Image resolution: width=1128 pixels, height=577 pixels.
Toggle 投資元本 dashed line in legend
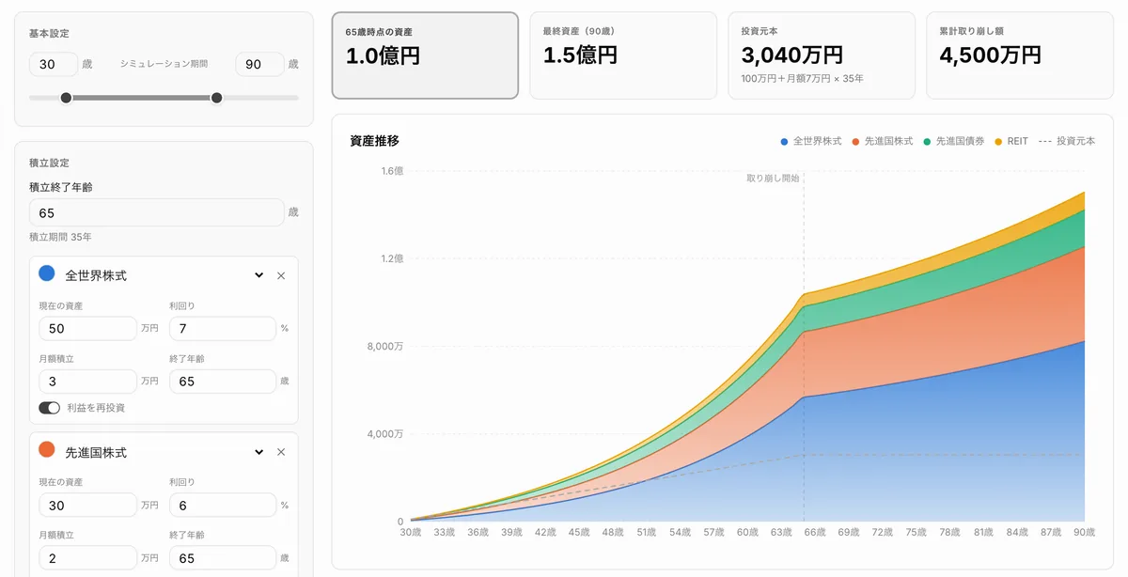click(1066, 141)
